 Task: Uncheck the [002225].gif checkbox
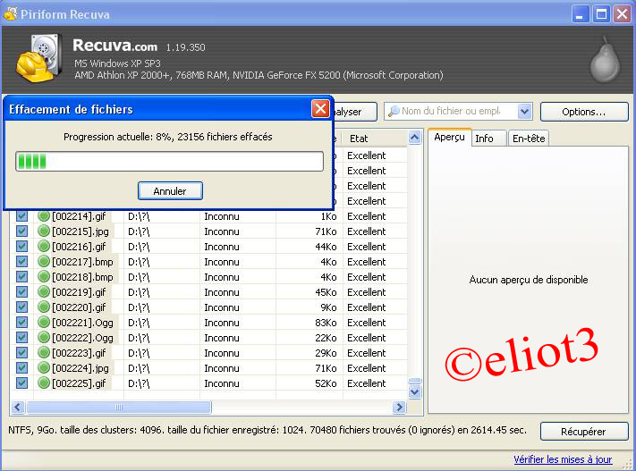point(21,383)
